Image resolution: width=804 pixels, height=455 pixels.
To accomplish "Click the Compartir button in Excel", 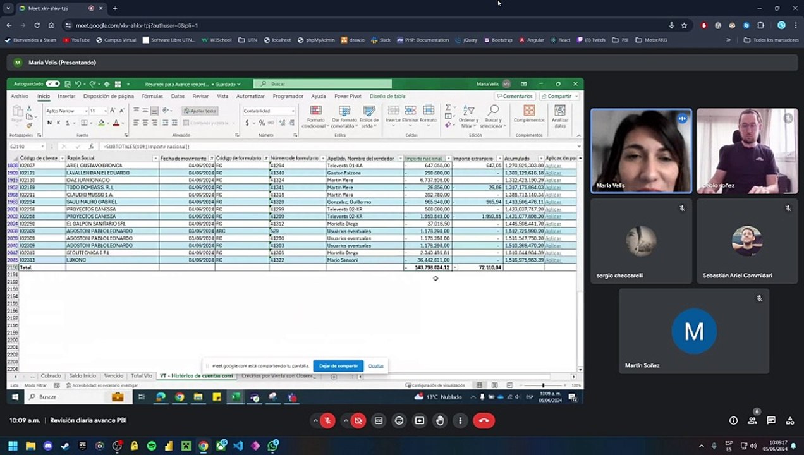I will pos(559,96).
